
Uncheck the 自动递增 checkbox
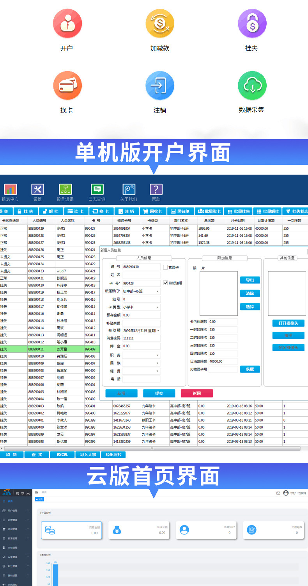(165, 283)
